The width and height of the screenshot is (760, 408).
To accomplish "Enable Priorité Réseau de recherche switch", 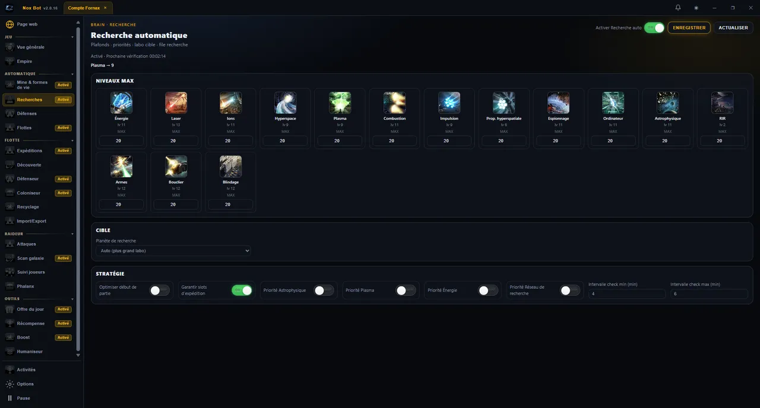I will 569,291.
